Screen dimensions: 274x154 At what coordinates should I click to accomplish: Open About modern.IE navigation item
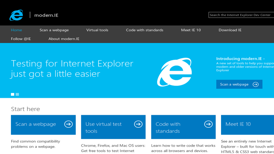[x=64, y=39]
